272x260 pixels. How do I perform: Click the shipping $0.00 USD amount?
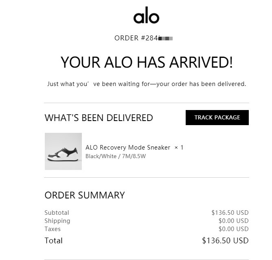coord(233,221)
